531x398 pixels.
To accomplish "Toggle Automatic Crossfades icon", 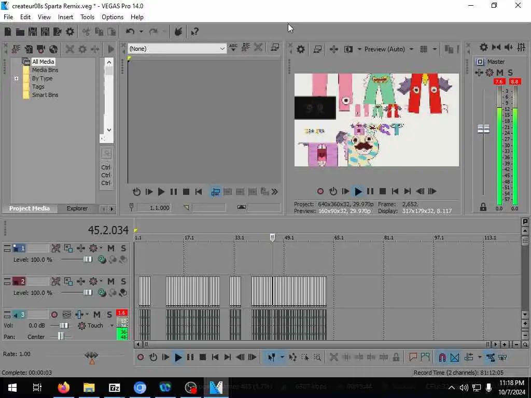I will tap(455, 358).
